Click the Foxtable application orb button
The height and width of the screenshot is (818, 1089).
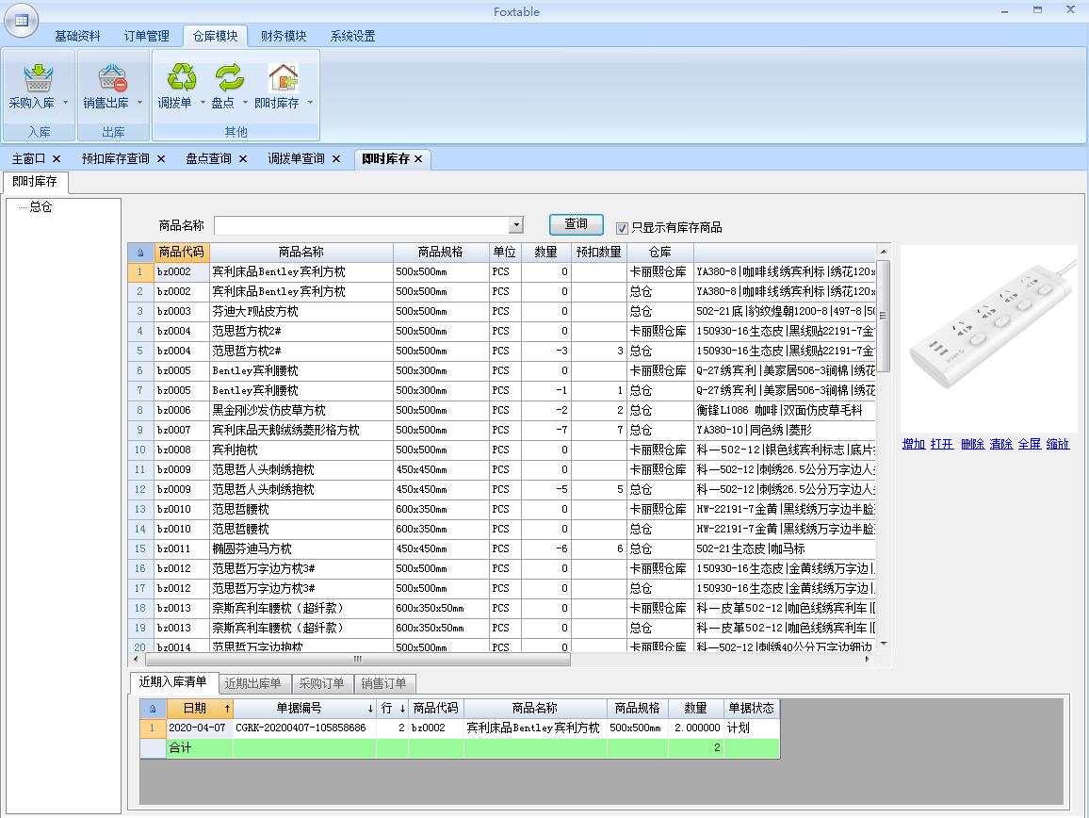click(21, 19)
